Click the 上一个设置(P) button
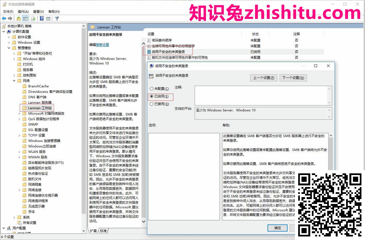 pos(264,78)
